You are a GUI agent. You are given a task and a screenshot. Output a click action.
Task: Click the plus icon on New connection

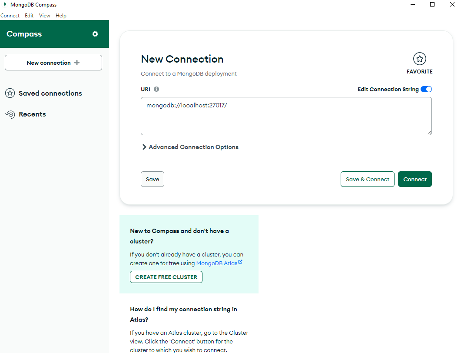point(77,63)
